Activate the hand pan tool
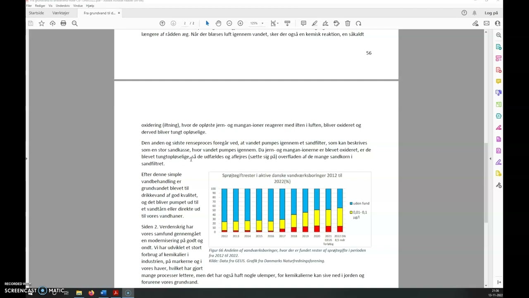Viewport: 529px width, 298px height. tap(218, 24)
